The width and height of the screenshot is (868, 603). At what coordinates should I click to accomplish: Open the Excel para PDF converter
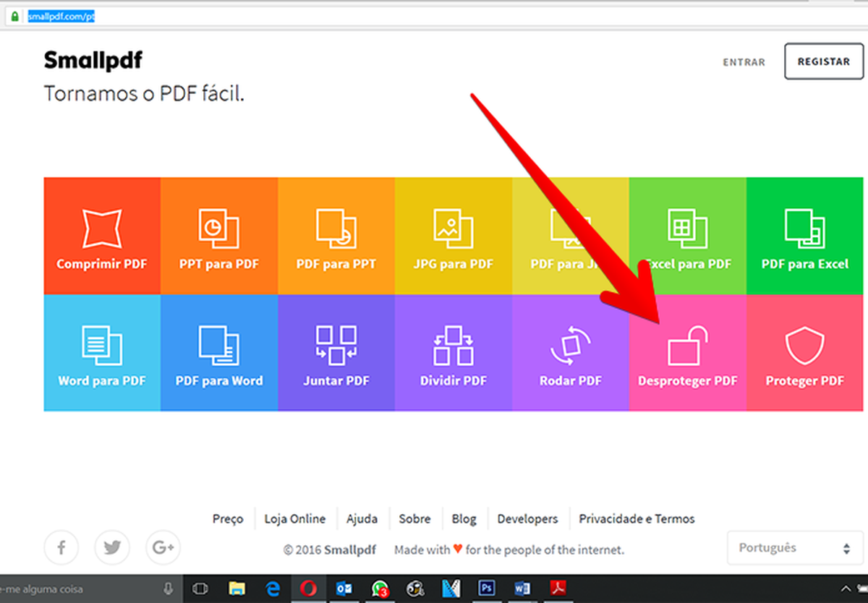click(x=687, y=236)
